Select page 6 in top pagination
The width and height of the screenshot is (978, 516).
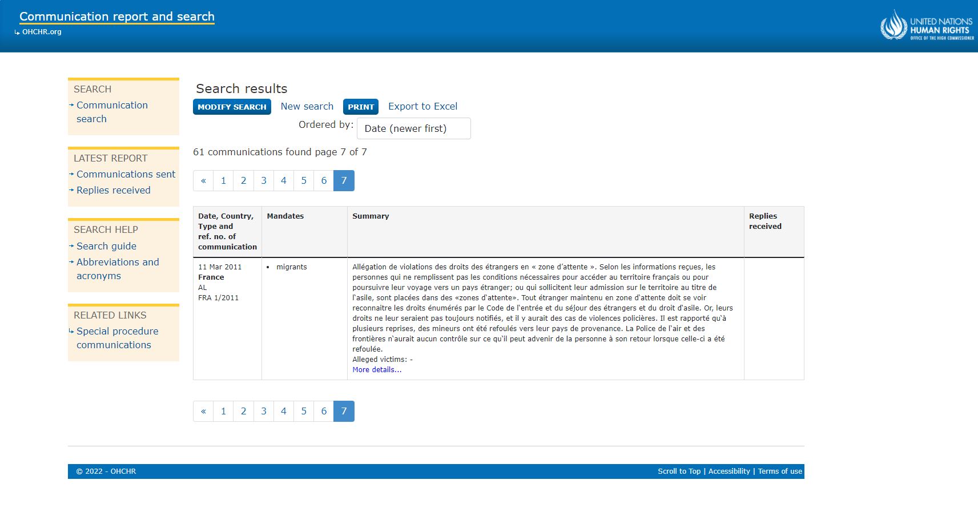click(x=324, y=180)
